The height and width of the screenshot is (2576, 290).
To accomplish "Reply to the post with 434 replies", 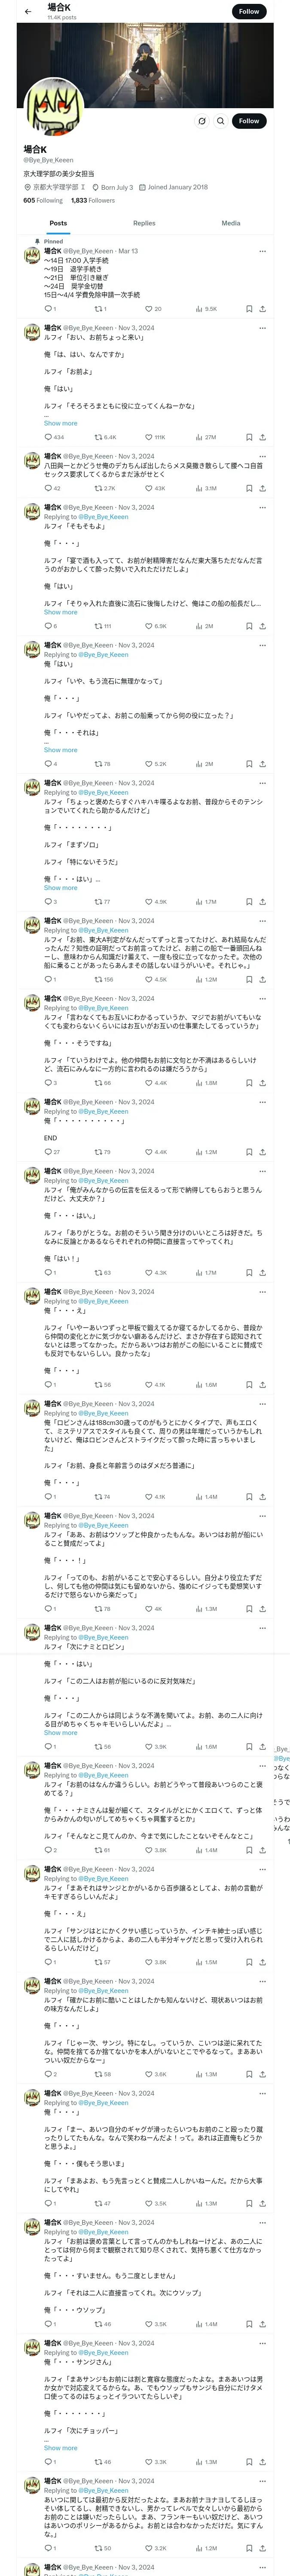I will pos(48,437).
